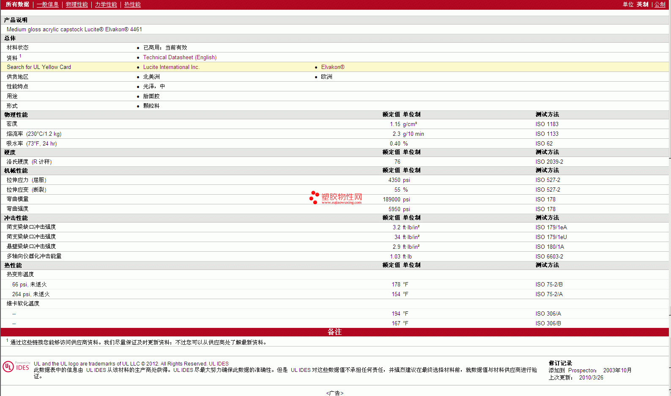Screen dimensions: 671x396
Task: Switch to the 一般信息 tab
Action: click(x=47, y=5)
